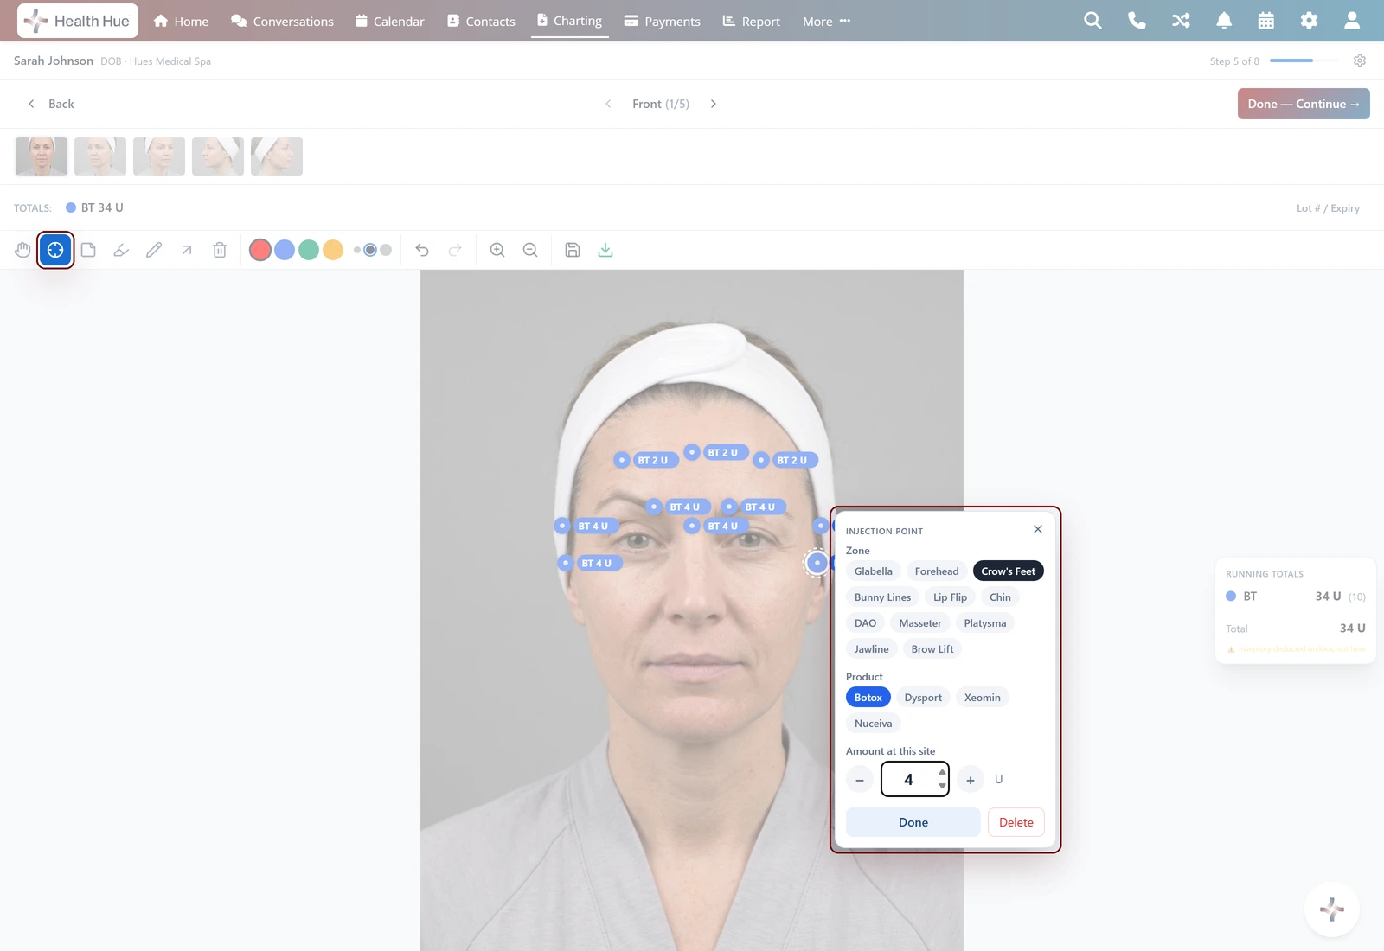Viewport: 1384px width, 951px height.
Task: Select the injection point target tool
Action: click(55, 250)
